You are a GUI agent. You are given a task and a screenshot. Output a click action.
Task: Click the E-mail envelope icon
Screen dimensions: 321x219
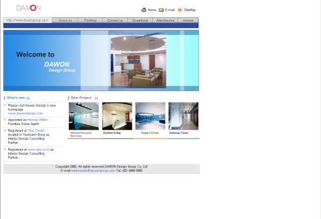161,10
